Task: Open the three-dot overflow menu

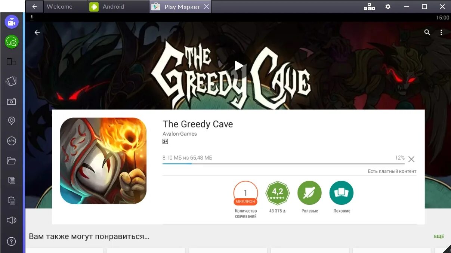Action: click(x=441, y=33)
